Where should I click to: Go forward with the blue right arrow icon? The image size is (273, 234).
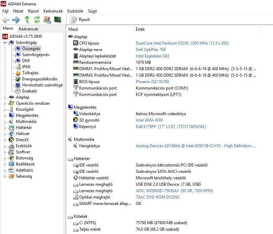(16, 20)
